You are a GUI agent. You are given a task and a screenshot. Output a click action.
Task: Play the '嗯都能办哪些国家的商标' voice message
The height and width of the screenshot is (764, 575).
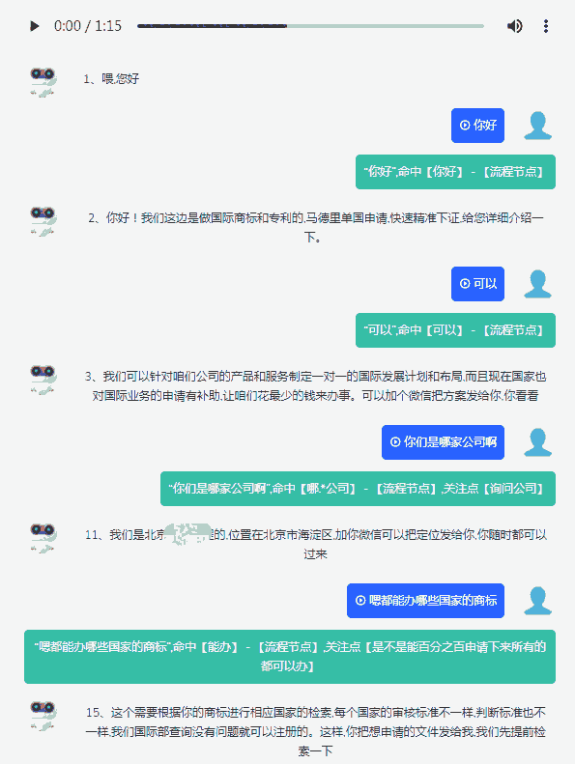coord(425,601)
